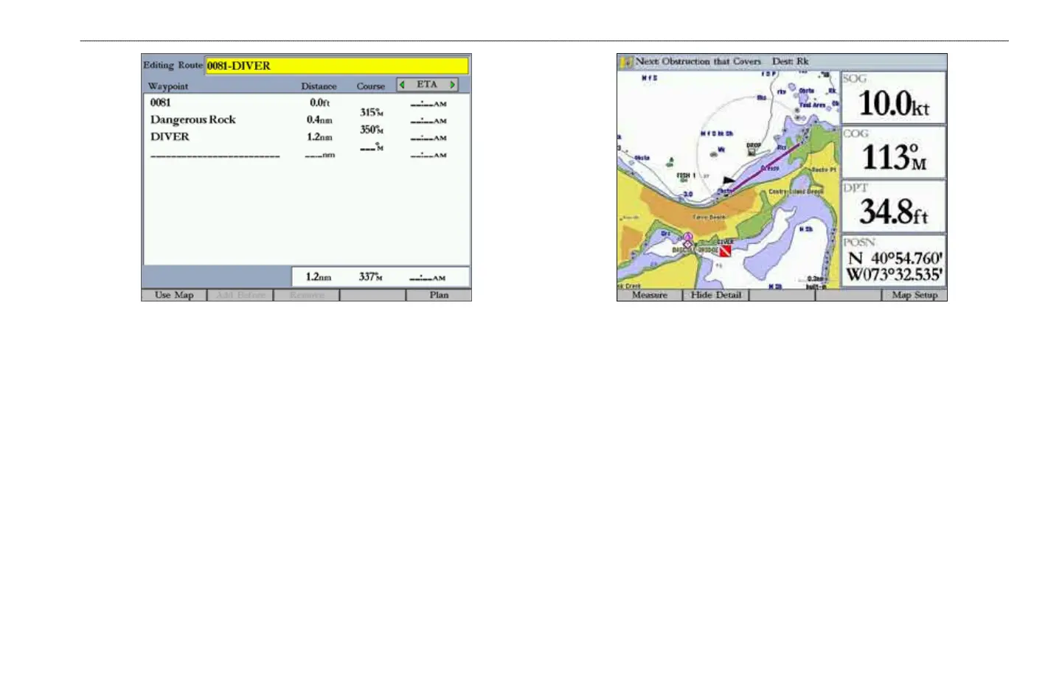Open Map Setup soft key

click(x=914, y=295)
